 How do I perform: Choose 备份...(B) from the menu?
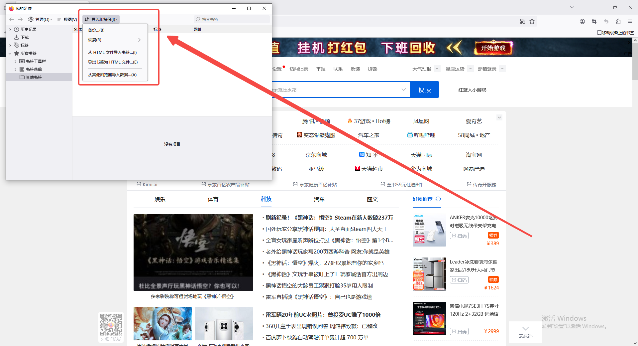tap(115, 30)
